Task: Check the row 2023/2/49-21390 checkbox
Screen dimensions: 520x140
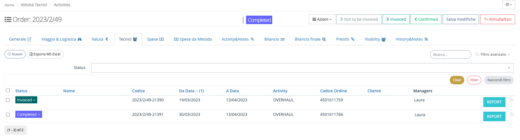Action: click(8, 100)
